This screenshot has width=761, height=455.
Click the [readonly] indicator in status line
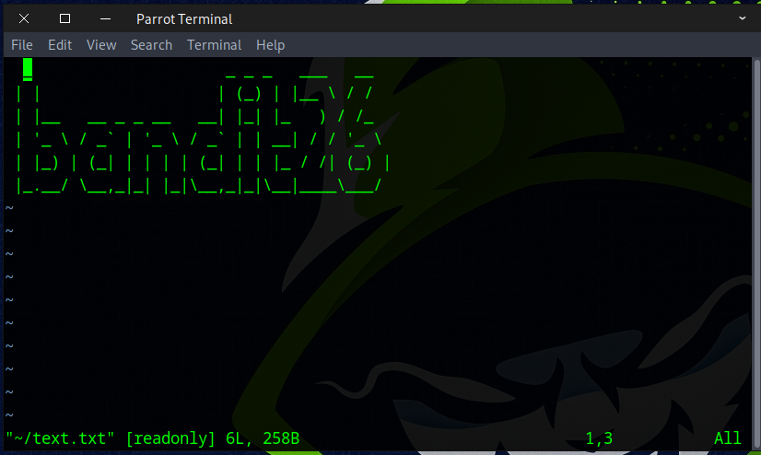(x=170, y=438)
